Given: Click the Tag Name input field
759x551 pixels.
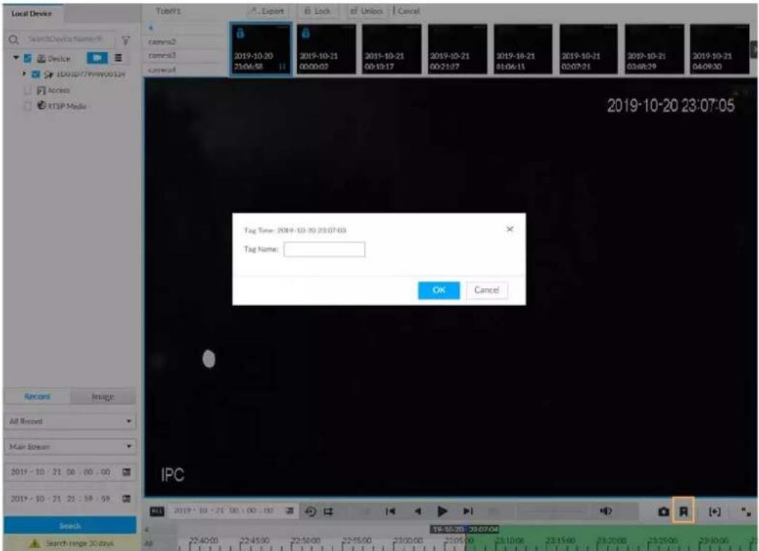Looking at the screenshot, I should tap(324, 249).
